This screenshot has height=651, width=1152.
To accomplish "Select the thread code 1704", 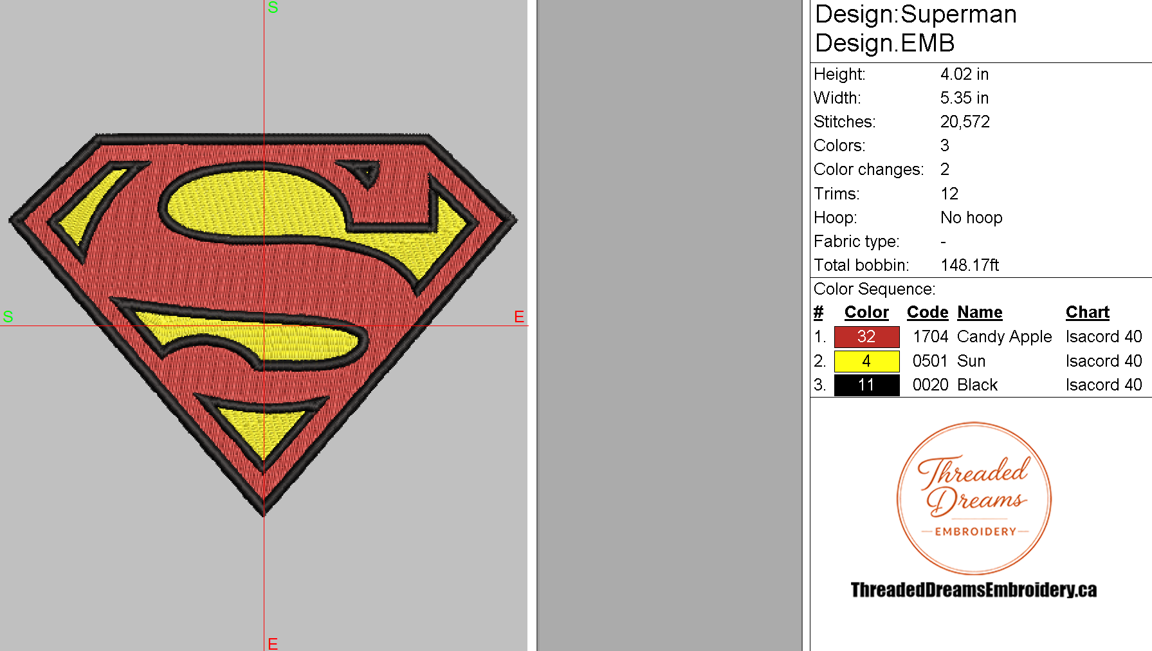I will (930, 336).
